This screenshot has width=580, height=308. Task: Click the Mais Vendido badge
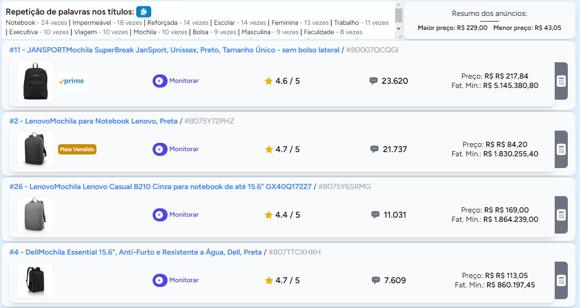coord(77,149)
